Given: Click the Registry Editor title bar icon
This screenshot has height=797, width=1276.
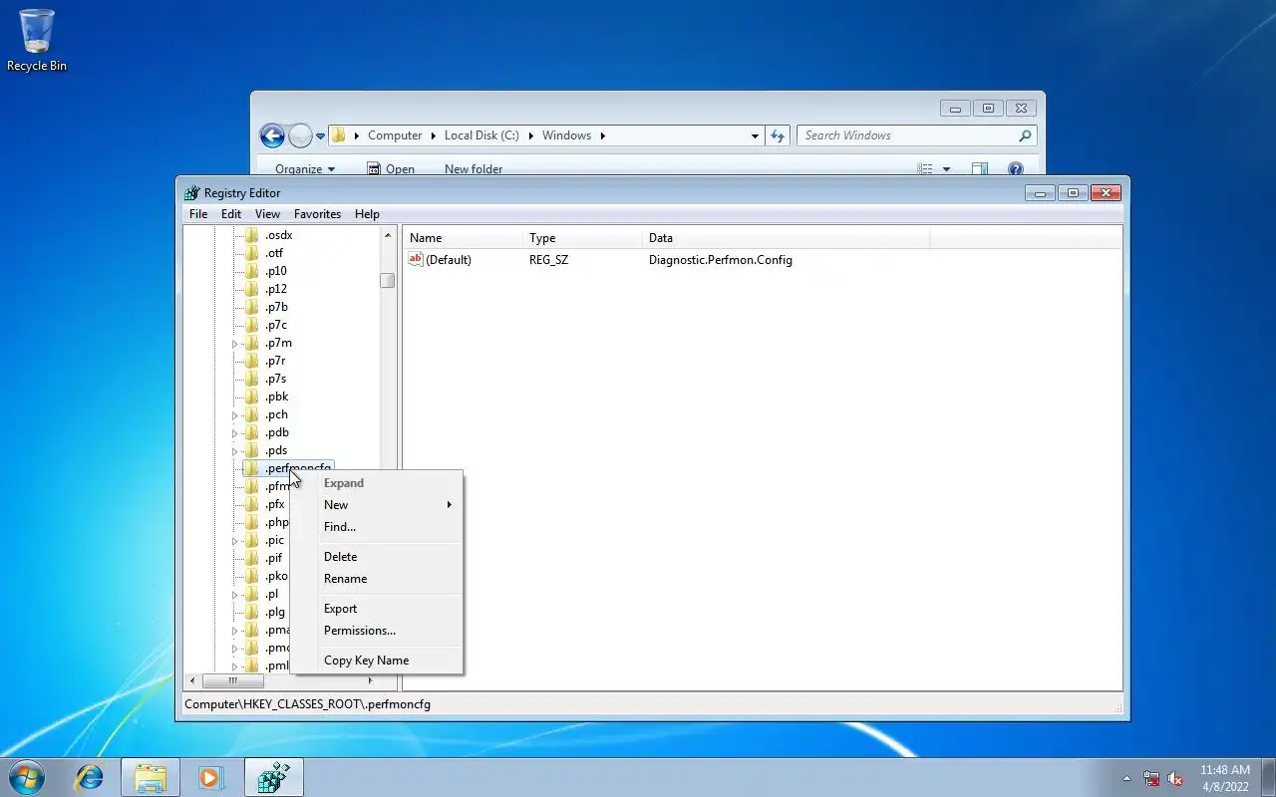Looking at the screenshot, I should (192, 192).
